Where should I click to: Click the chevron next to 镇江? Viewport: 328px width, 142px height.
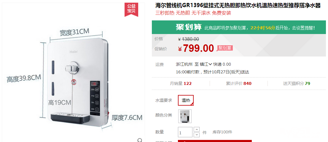point(210,64)
